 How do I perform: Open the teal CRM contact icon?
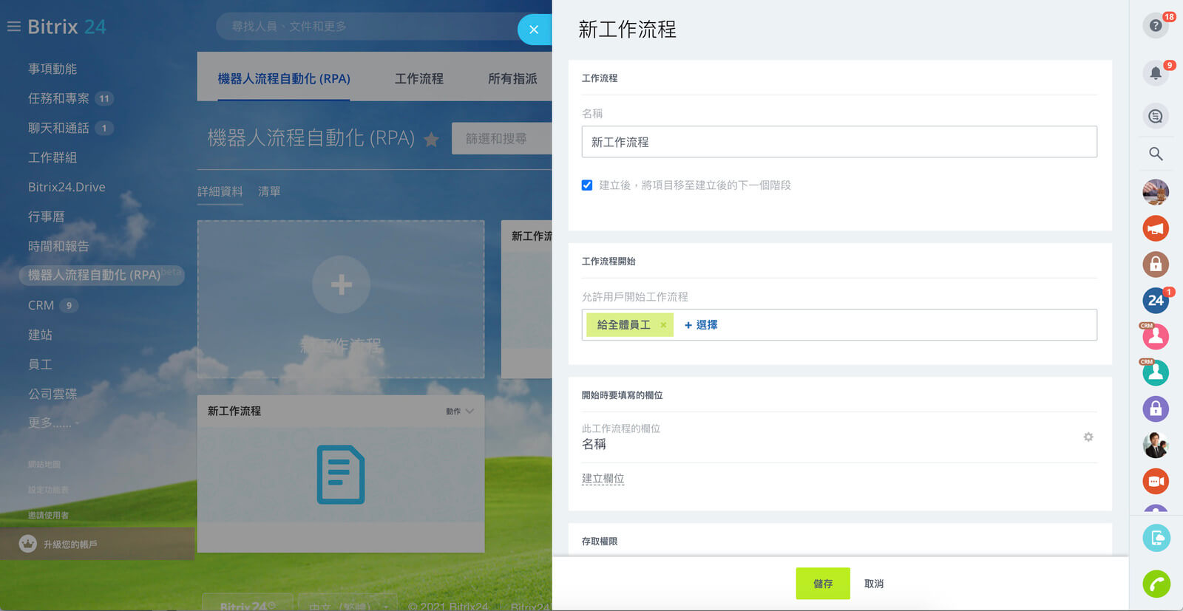coord(1156,373)
